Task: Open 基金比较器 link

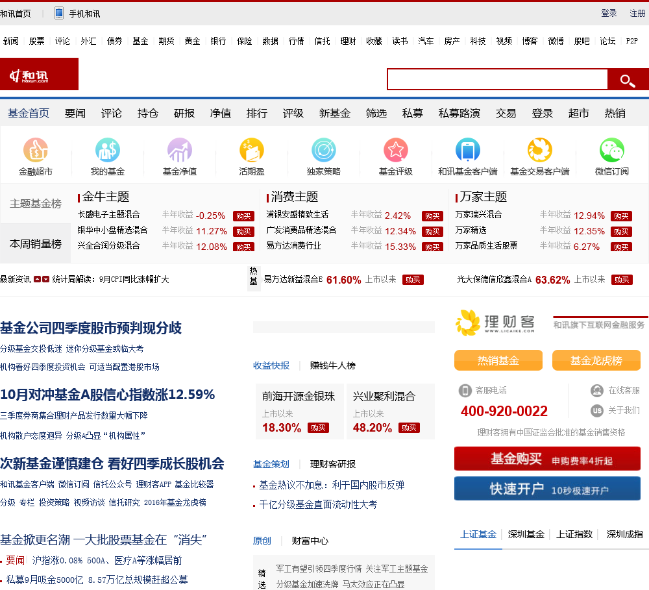Action: pos(194,484)
